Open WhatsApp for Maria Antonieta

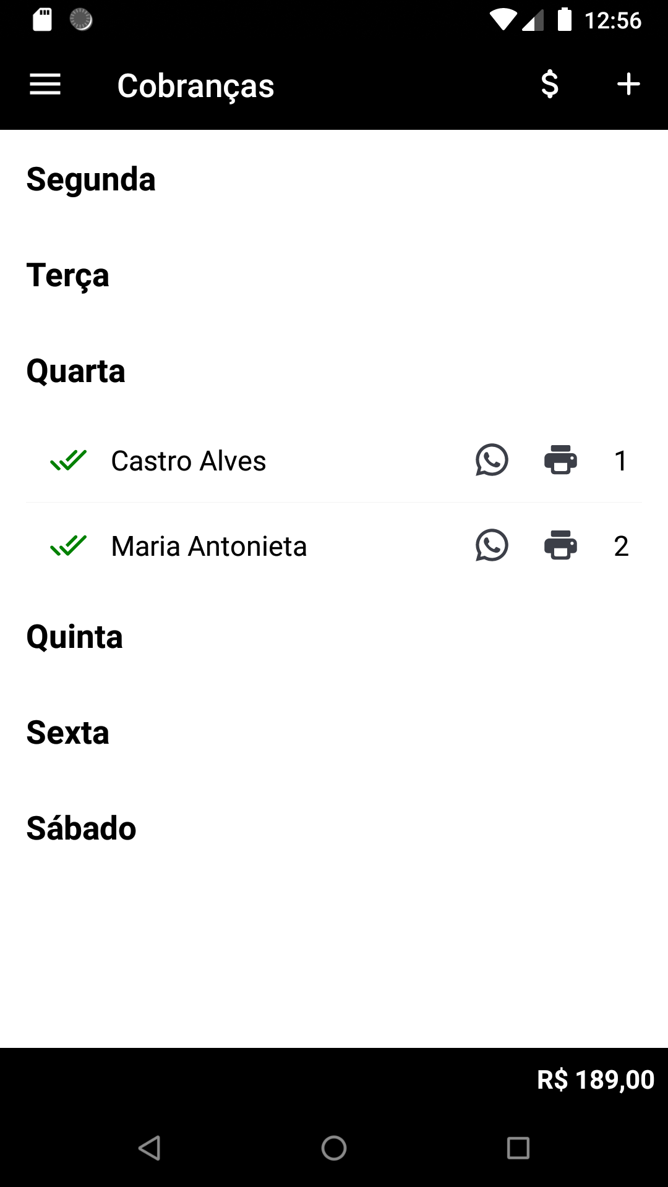point(492,545)
